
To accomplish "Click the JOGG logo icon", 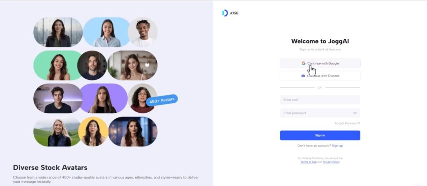I will point(225,13).
